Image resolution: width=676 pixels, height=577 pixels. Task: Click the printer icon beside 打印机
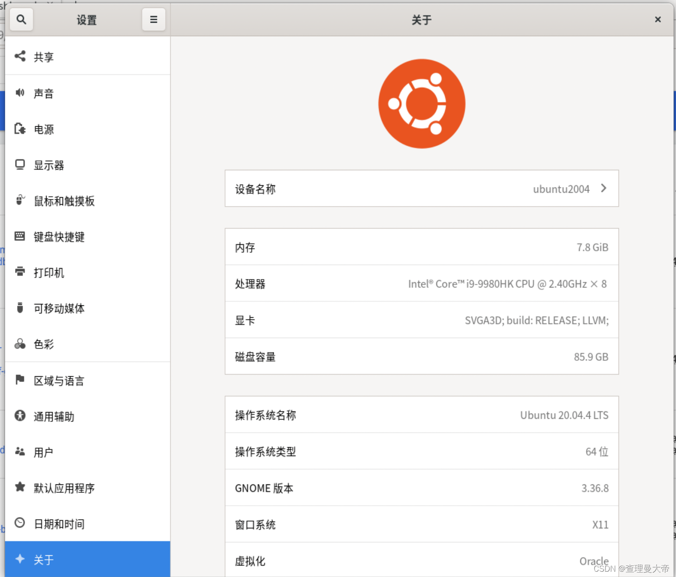[x=20, y=272]
